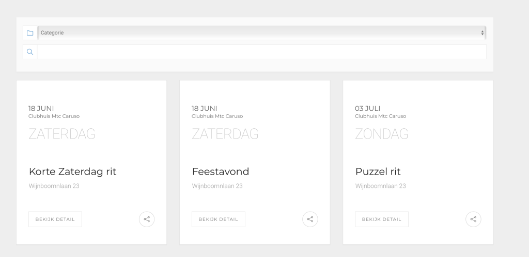
Task: Focus the event search text field
Action: [x=261, y=52]
